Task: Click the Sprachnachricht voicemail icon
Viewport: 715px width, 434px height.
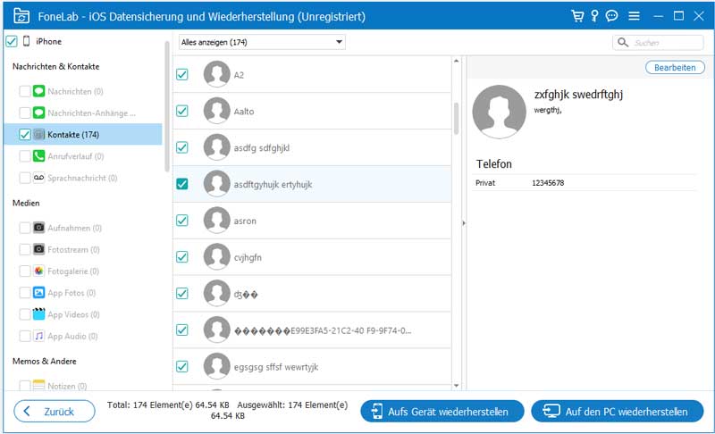Action: pyautogui.click(x=38, y=178)
